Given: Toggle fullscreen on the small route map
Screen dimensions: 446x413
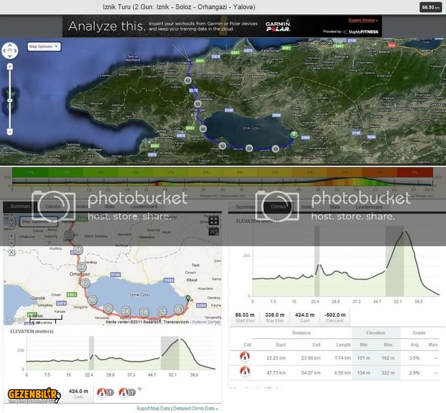Looking at the screenshot, I should tap(213, 221).
